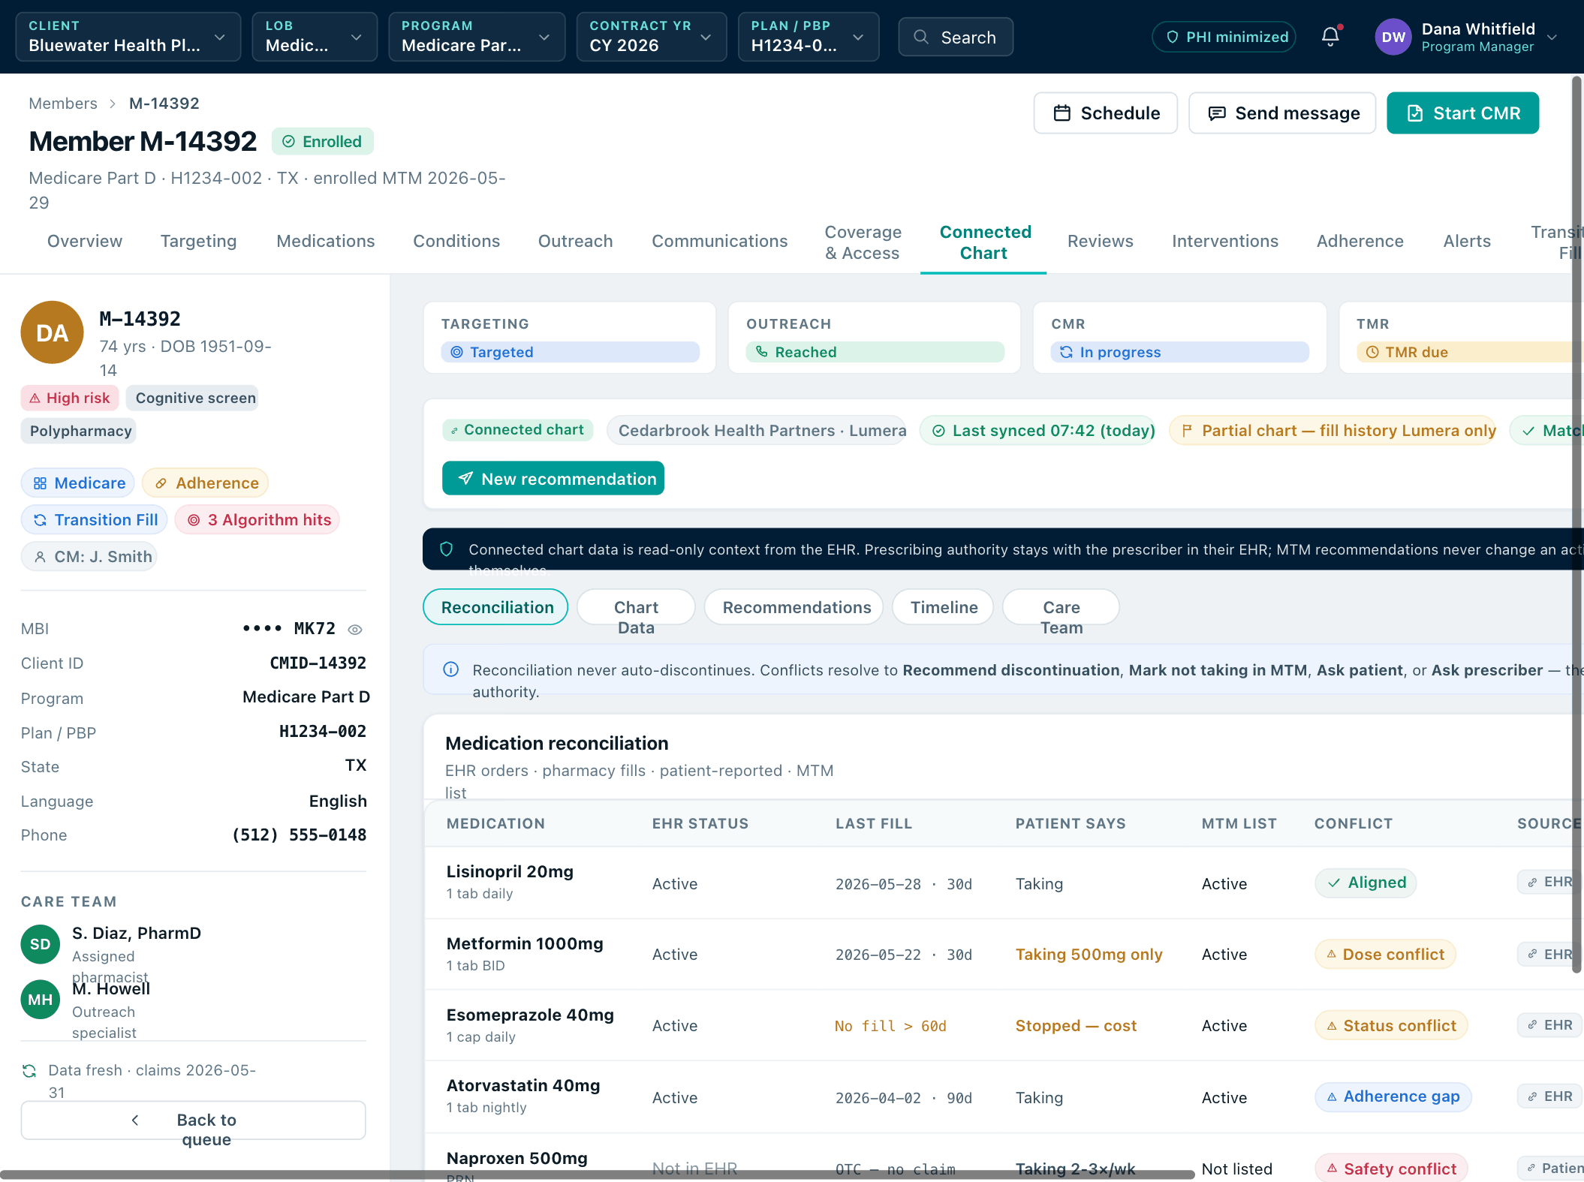Viewport: 1584px width, 1182px height.
Task: Click the CMR In progress status pill
Action: click(x=1180, y=352)
